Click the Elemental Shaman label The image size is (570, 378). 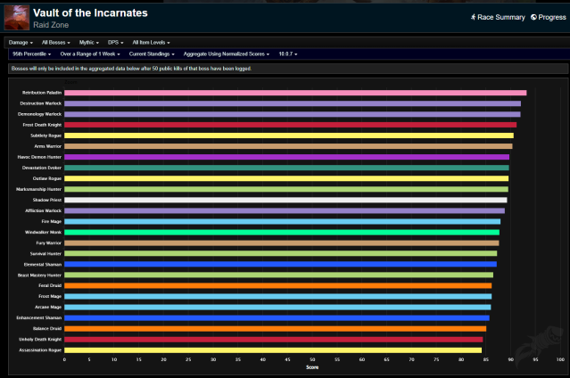43,264
